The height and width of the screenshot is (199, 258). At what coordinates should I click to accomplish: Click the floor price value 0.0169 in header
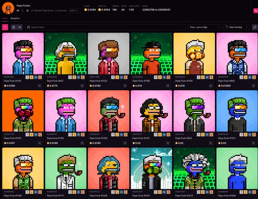coord(91,10)
